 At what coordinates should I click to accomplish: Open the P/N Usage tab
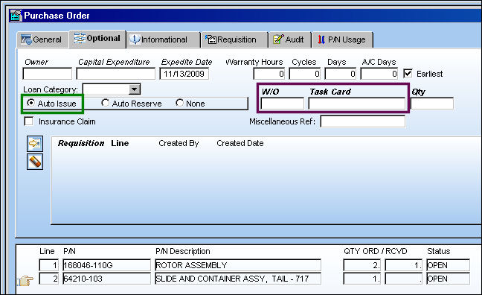point(342,39)
